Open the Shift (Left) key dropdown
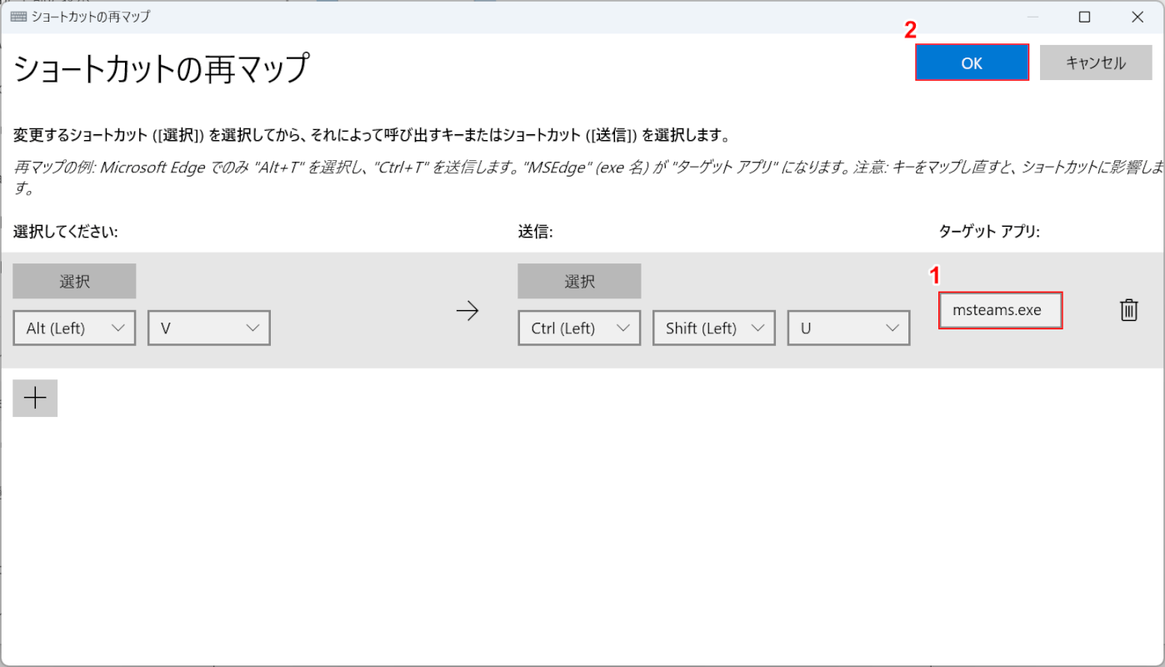1165x667 pixels. 714,328
